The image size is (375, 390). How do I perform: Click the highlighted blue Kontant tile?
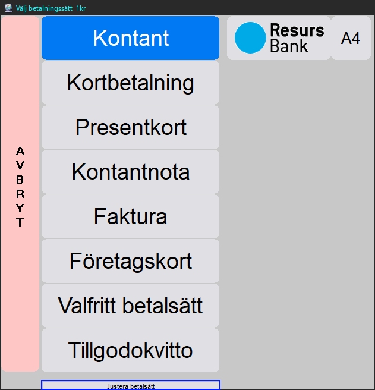130,38
